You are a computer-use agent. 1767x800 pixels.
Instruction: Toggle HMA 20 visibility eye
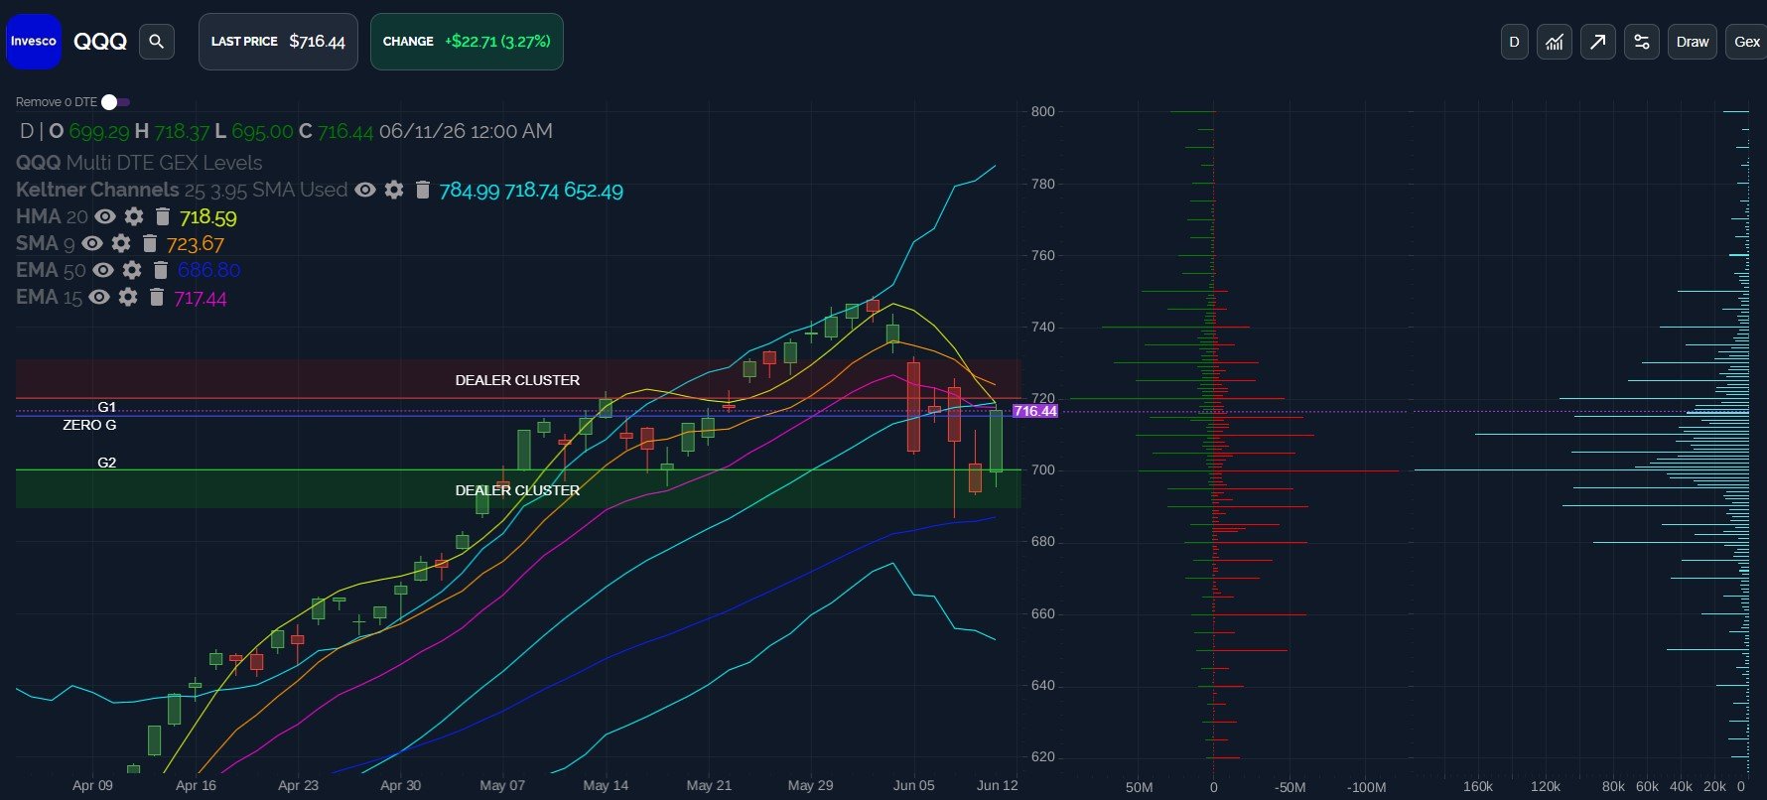point(105,216)
